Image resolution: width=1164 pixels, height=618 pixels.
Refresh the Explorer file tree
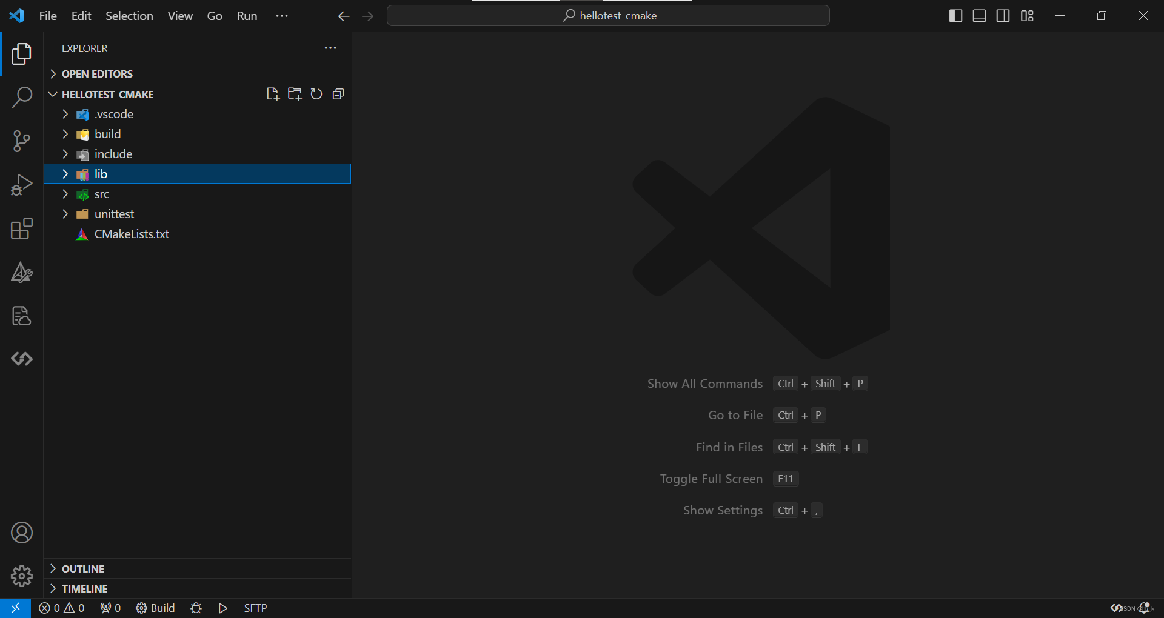[x=316, y=94]
